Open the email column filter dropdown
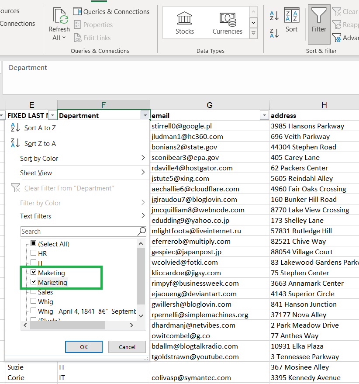359x384 pixels. [264, 115]
